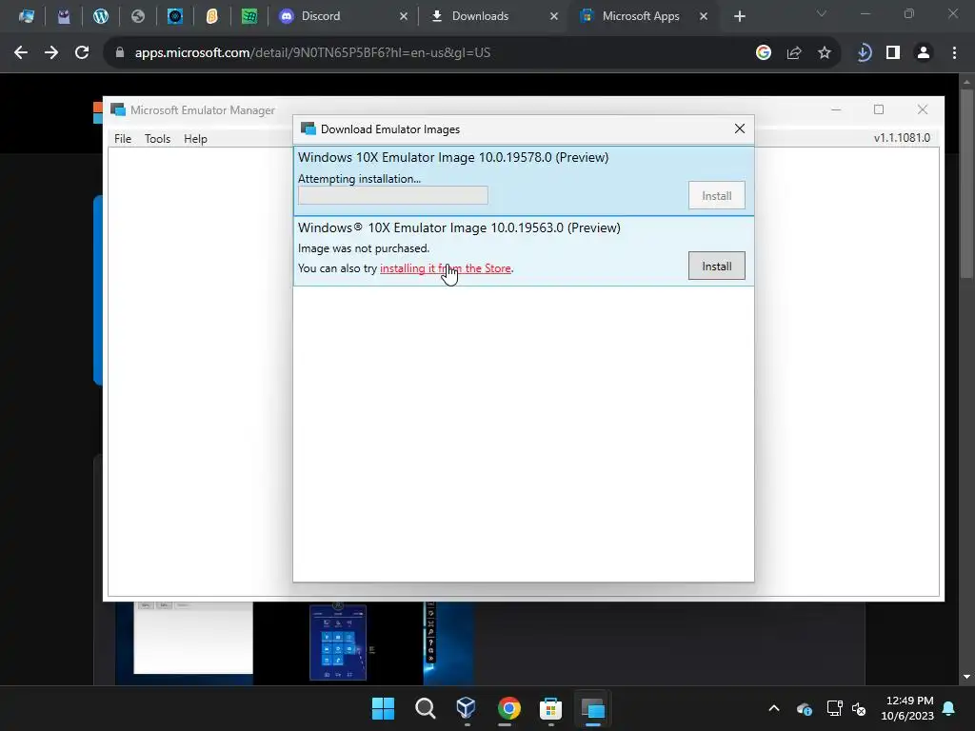The height and width of the screenshot is (731, 975).
Task: Open the notification bell
Action: coord(949,708)
